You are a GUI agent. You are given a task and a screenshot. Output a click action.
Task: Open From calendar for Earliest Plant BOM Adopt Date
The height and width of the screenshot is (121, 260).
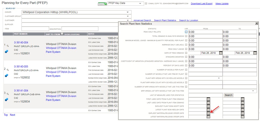[209, 106]
